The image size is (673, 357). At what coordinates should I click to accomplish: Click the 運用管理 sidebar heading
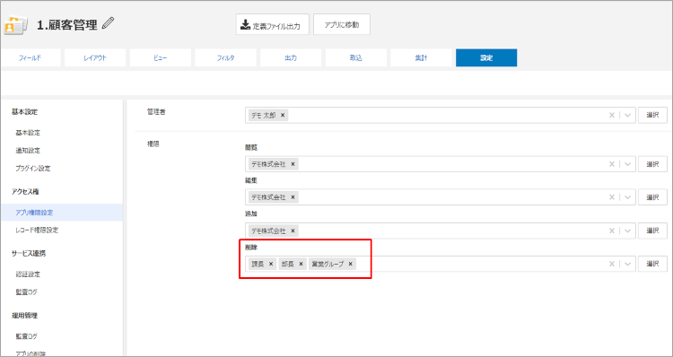pyautogui.click(x=24, y=316)
